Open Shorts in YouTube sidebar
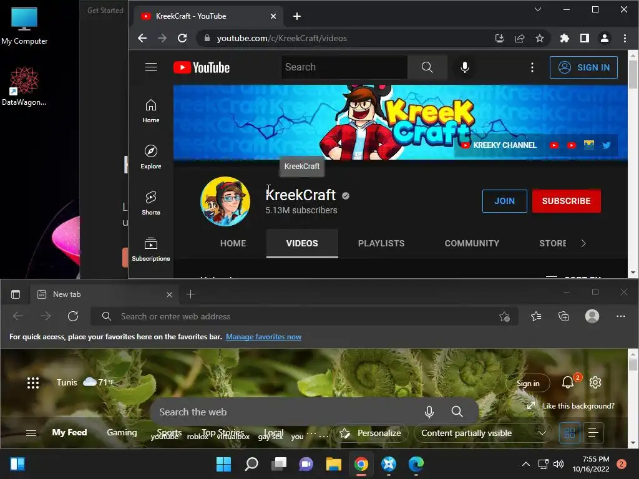 (x=151, y=203)
